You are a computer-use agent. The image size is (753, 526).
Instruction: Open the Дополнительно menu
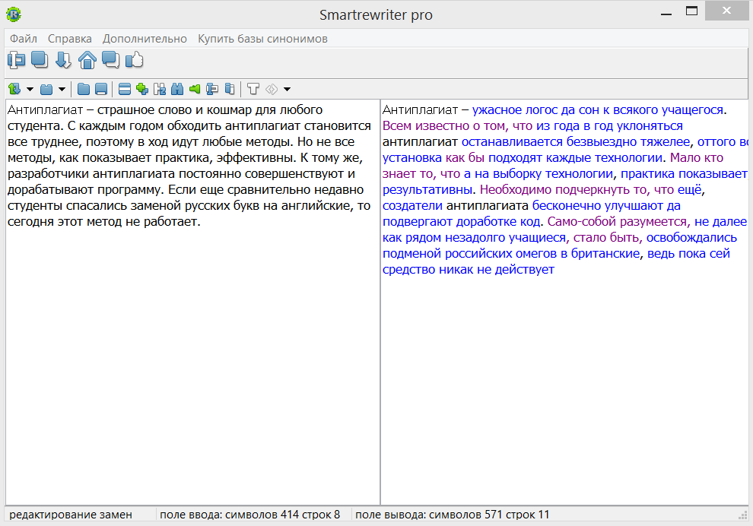145,39
